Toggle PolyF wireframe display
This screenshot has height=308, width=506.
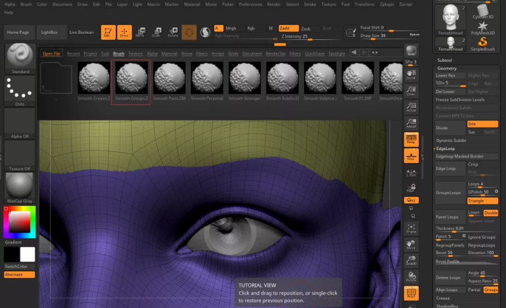(x=411, y=293)
